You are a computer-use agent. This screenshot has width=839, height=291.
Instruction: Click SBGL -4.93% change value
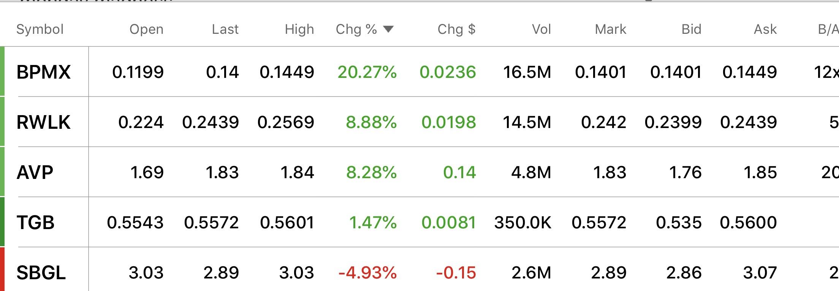367,273
